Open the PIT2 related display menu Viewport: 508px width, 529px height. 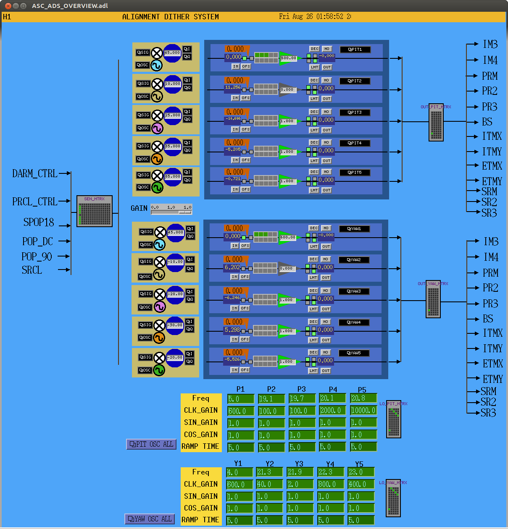[355, 81]
